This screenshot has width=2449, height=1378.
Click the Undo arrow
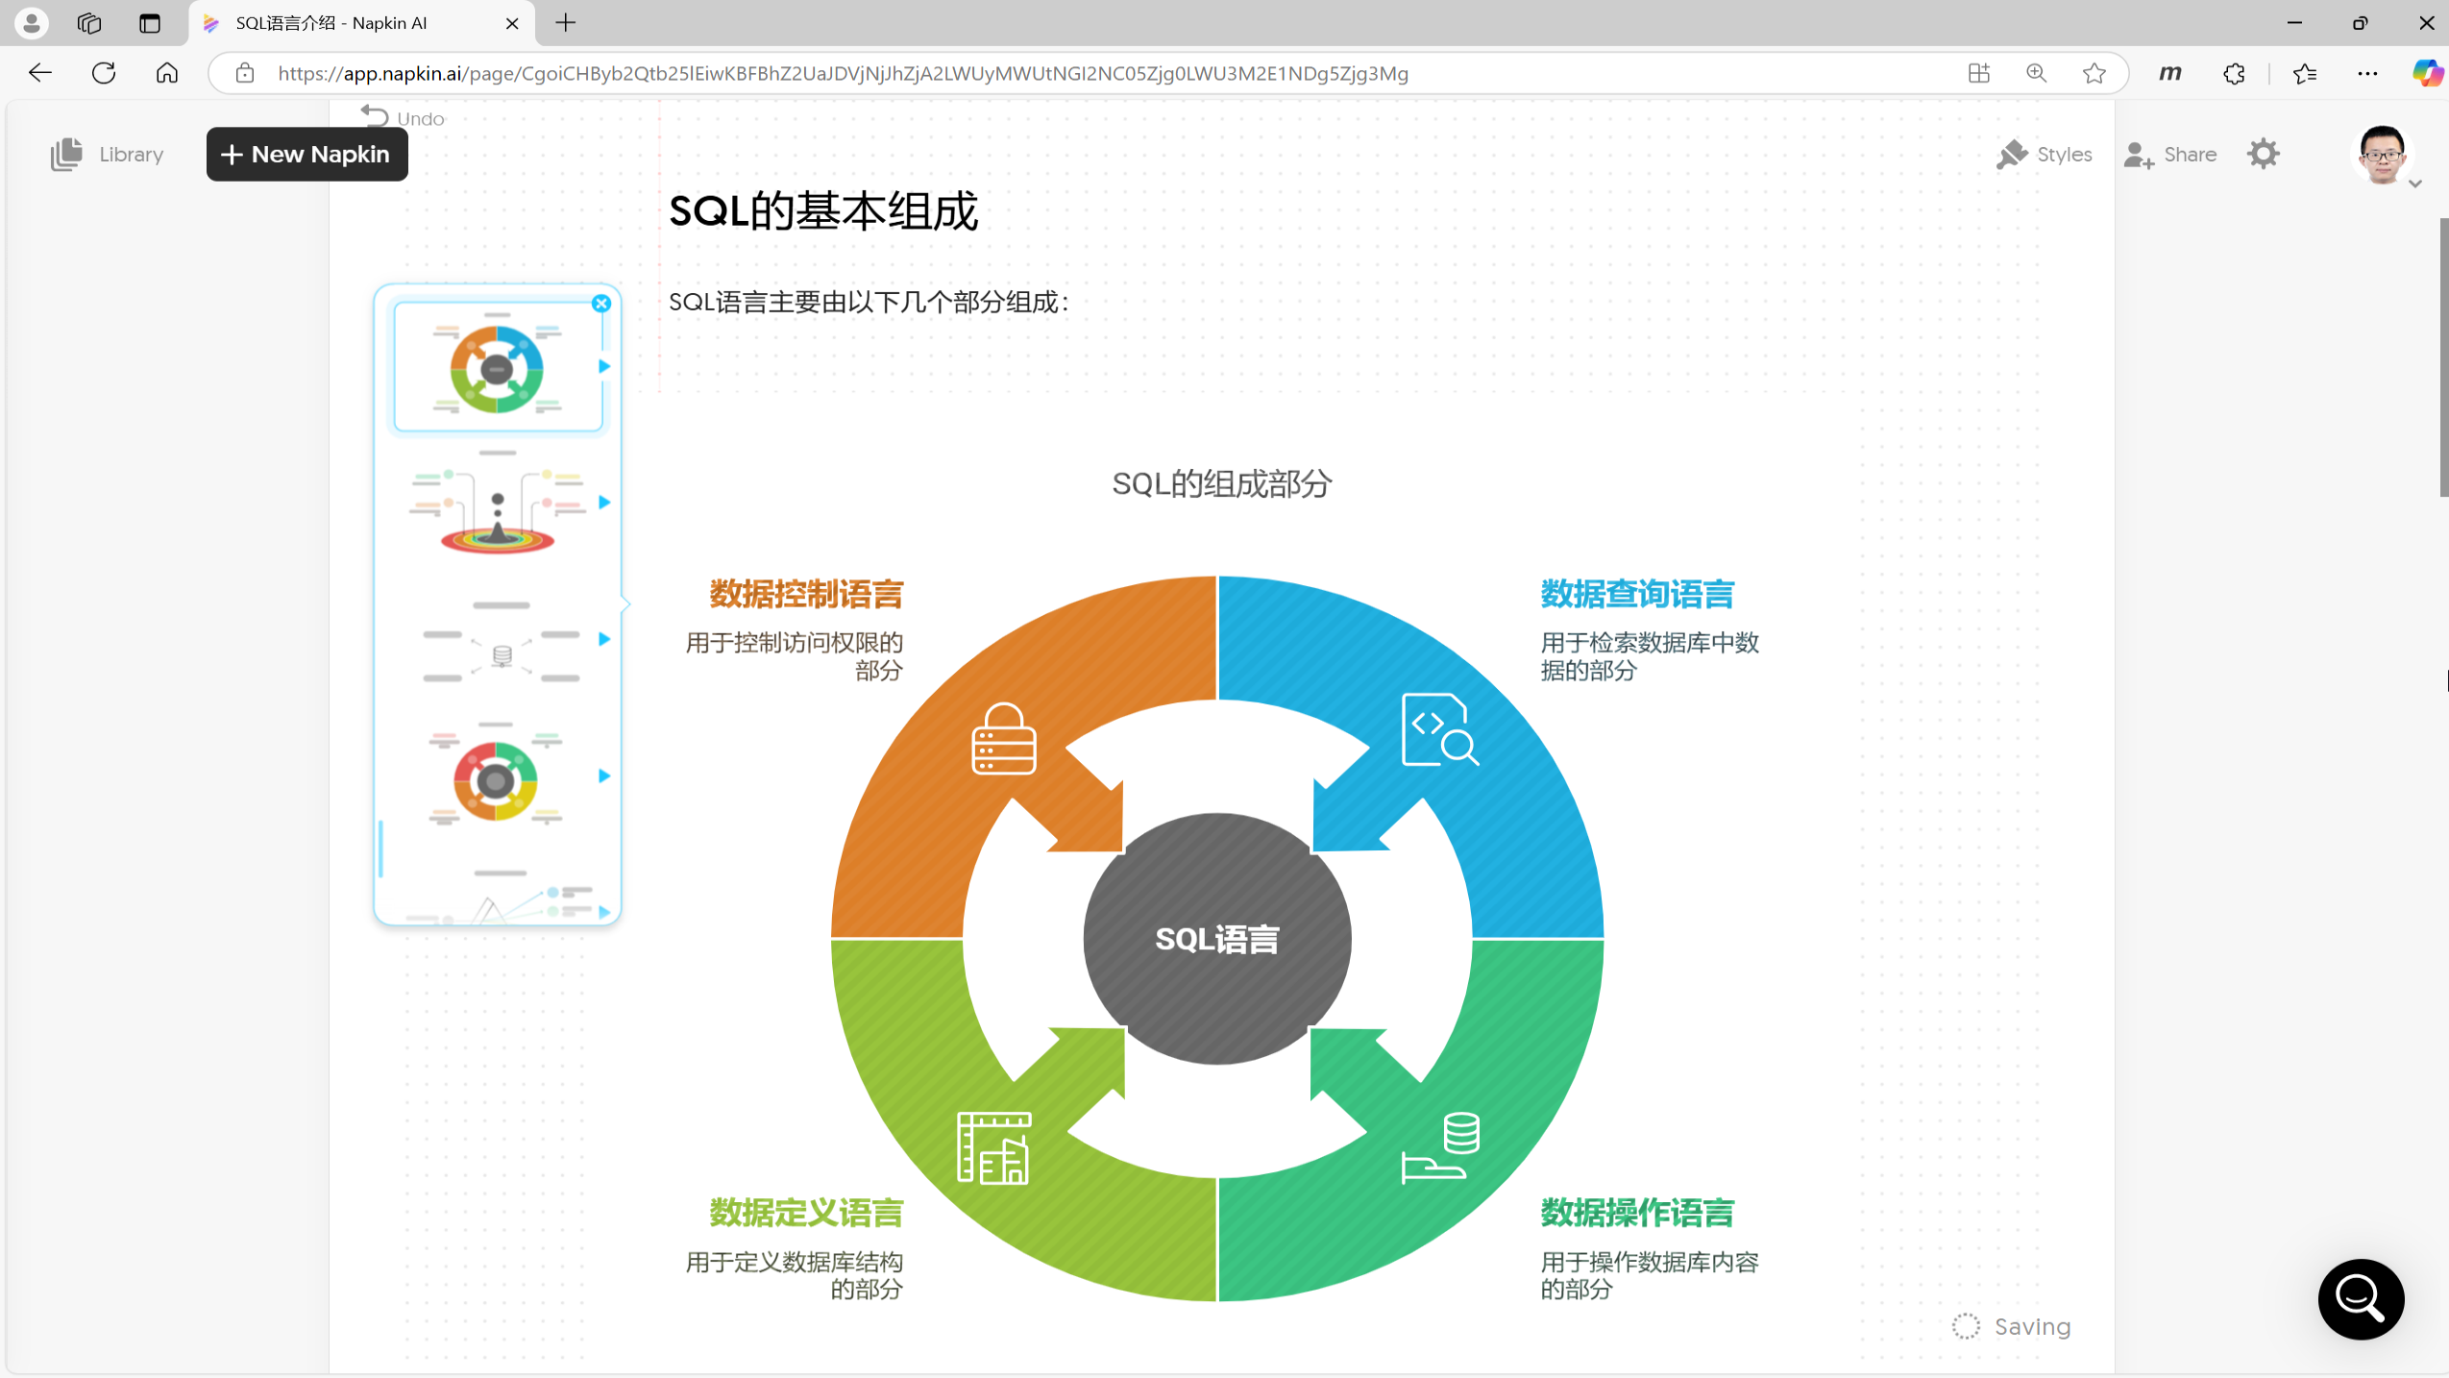[x=375, y=117]
